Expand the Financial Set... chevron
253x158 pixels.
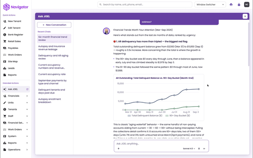point(27,123)
